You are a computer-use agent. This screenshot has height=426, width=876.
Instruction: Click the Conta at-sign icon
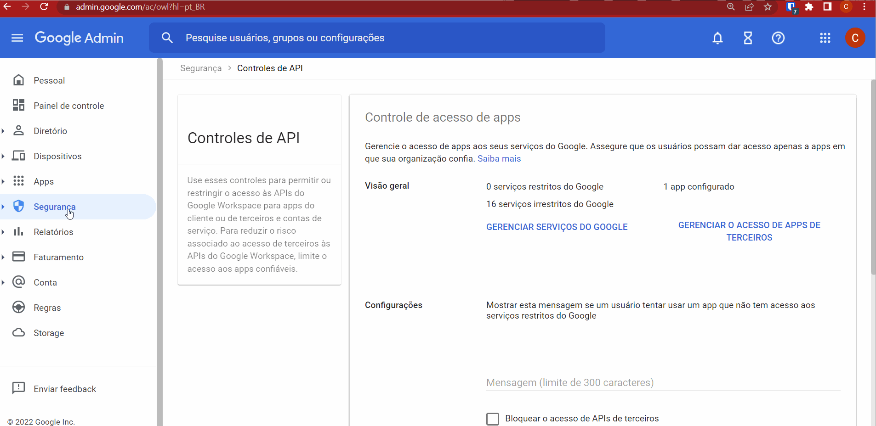click(18, 282)
